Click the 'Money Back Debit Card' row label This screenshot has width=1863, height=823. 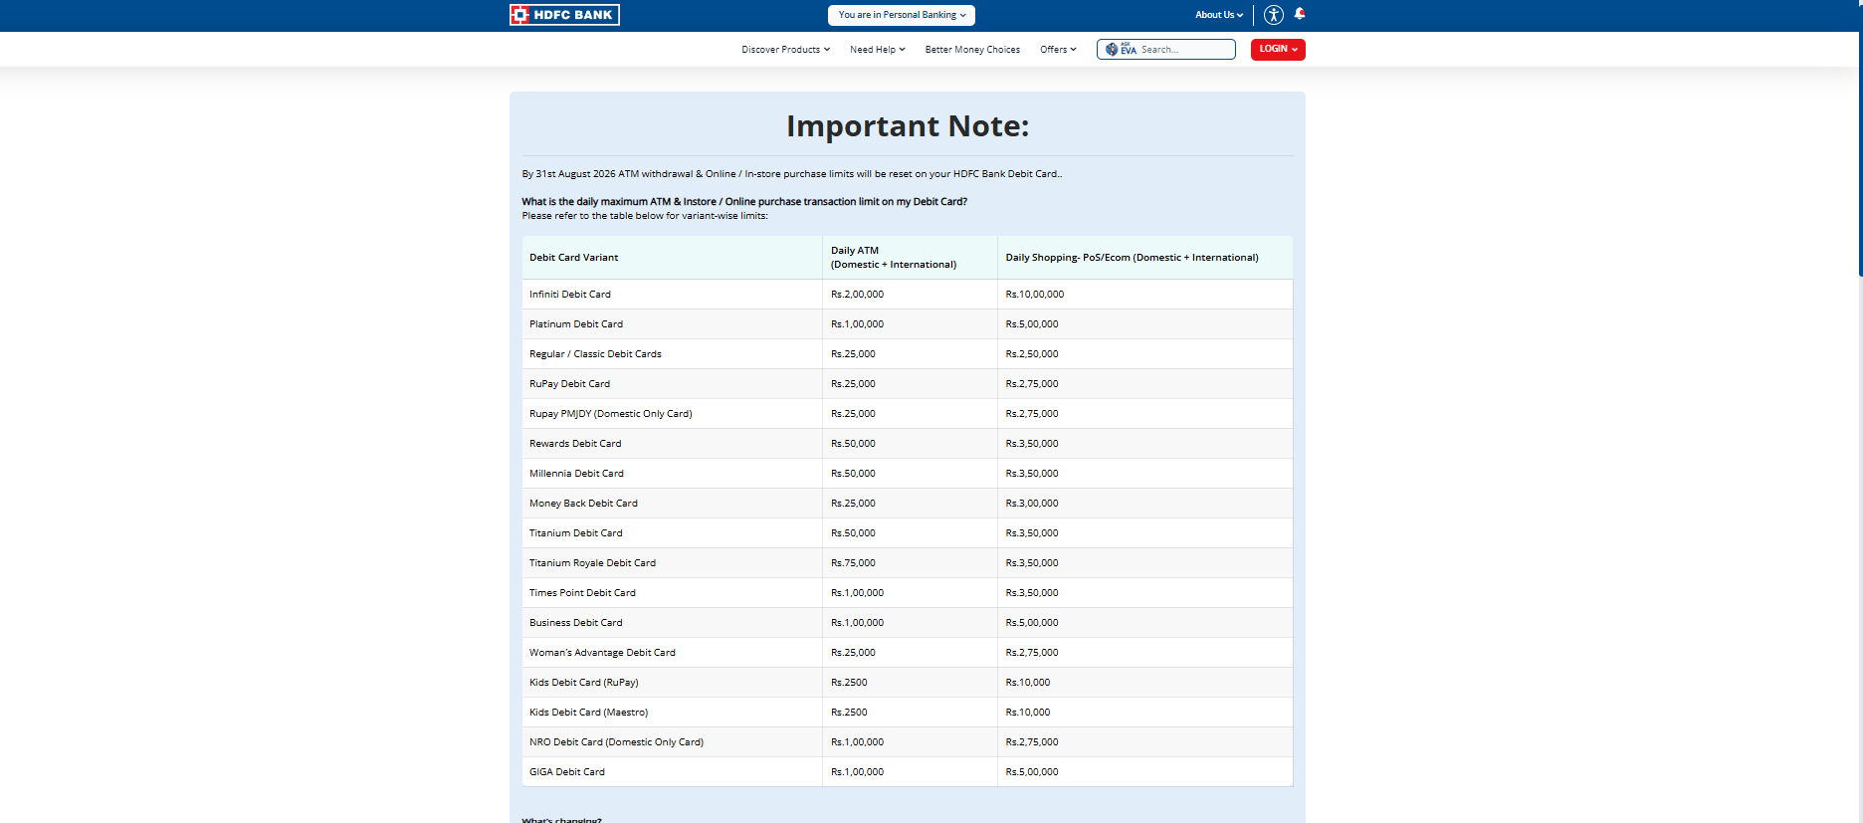click(583, 504)
